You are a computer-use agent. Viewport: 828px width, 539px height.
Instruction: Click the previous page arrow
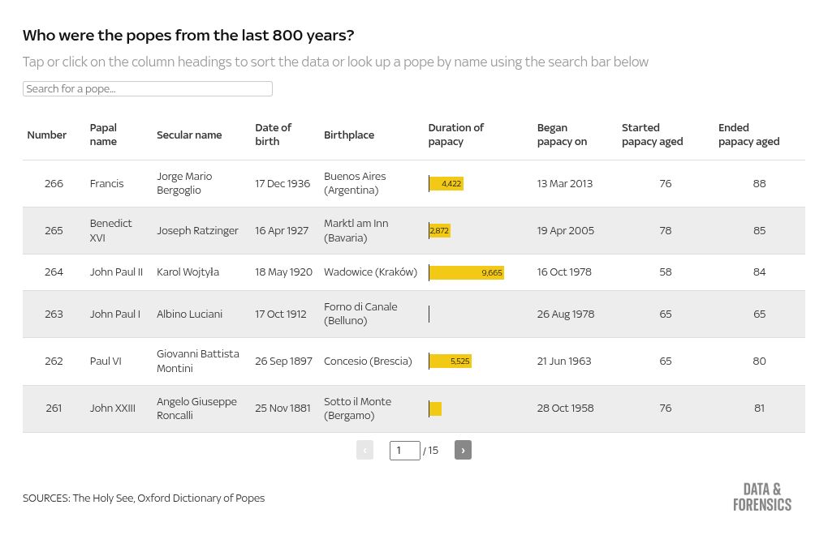364,450
